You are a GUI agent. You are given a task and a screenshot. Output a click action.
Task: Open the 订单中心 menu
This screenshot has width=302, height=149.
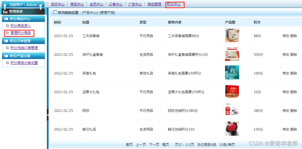[116, 4]
